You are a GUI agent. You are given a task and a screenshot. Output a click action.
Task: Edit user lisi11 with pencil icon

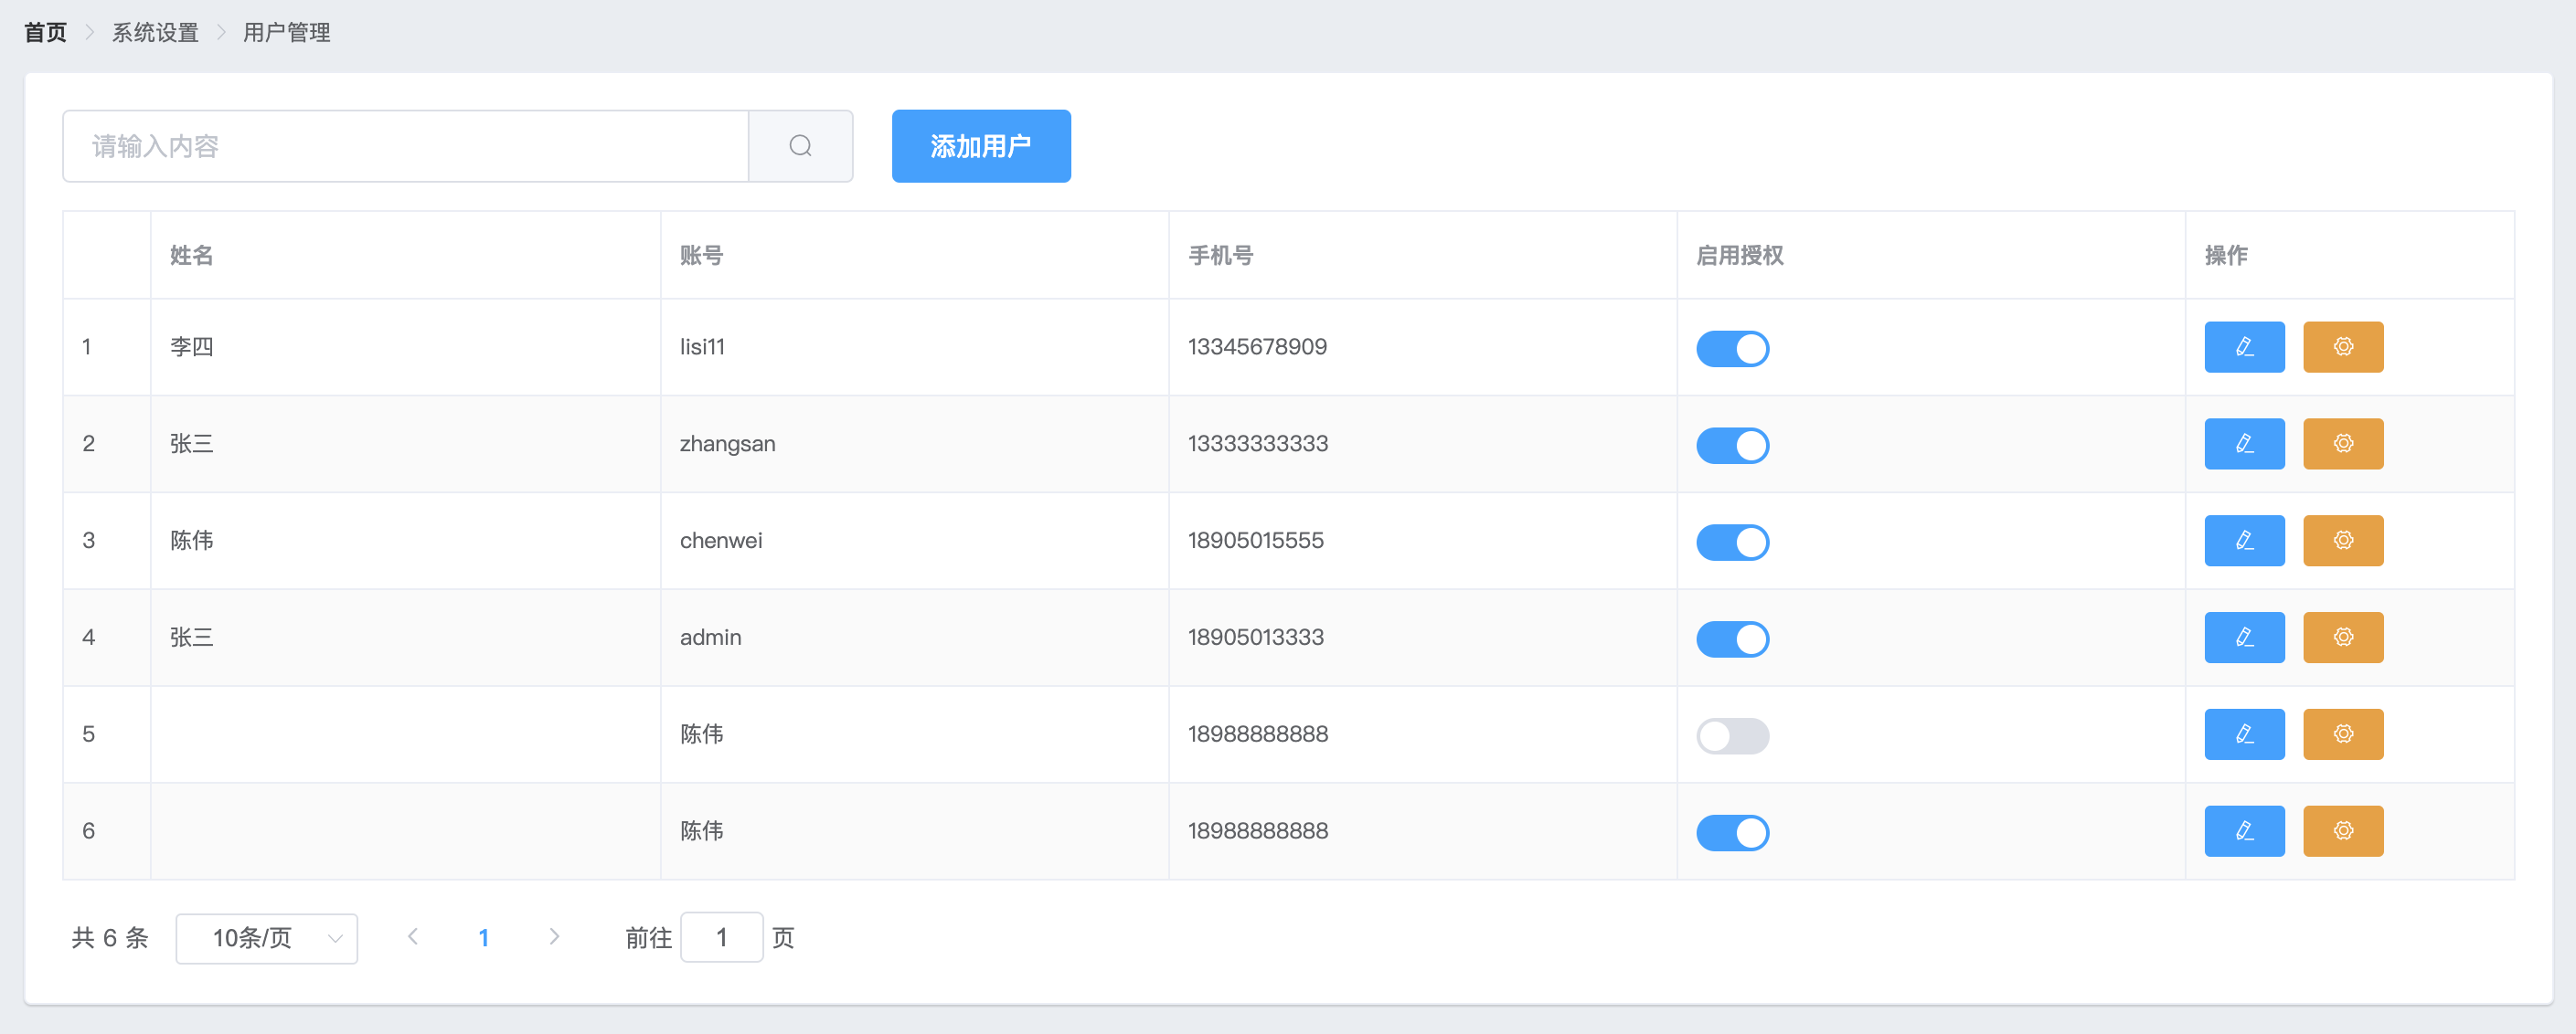[x=2244, y=347]
